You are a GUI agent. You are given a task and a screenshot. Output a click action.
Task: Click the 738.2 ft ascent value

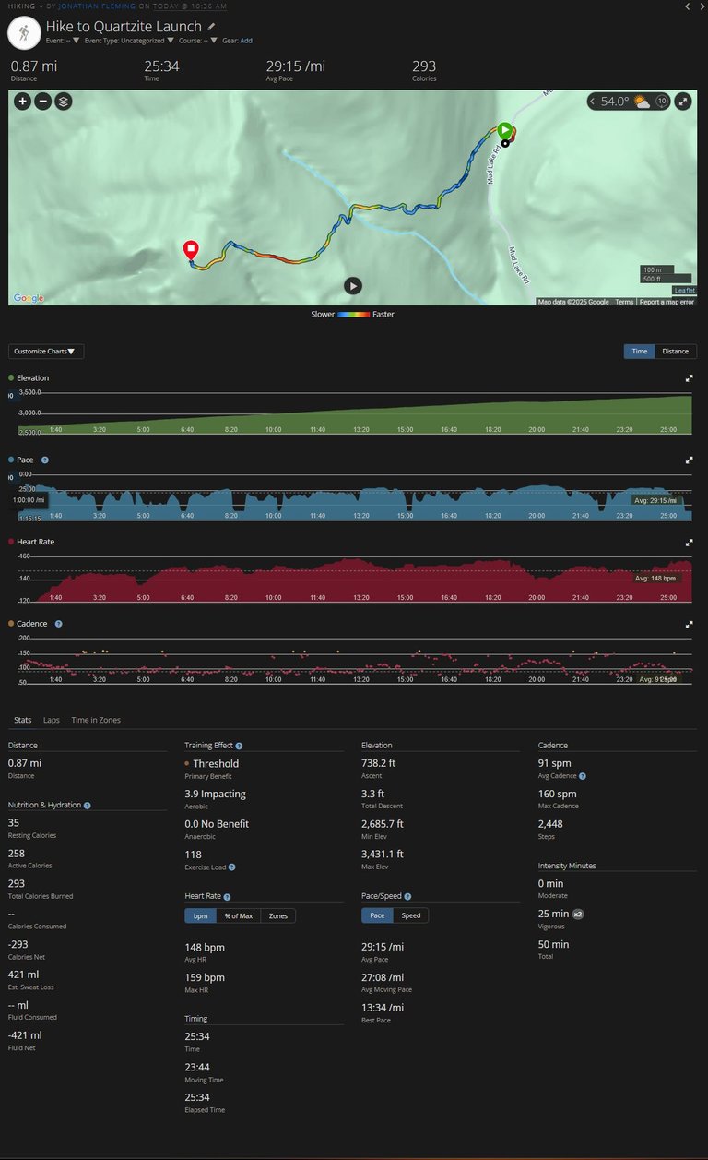tap(379, 763)
